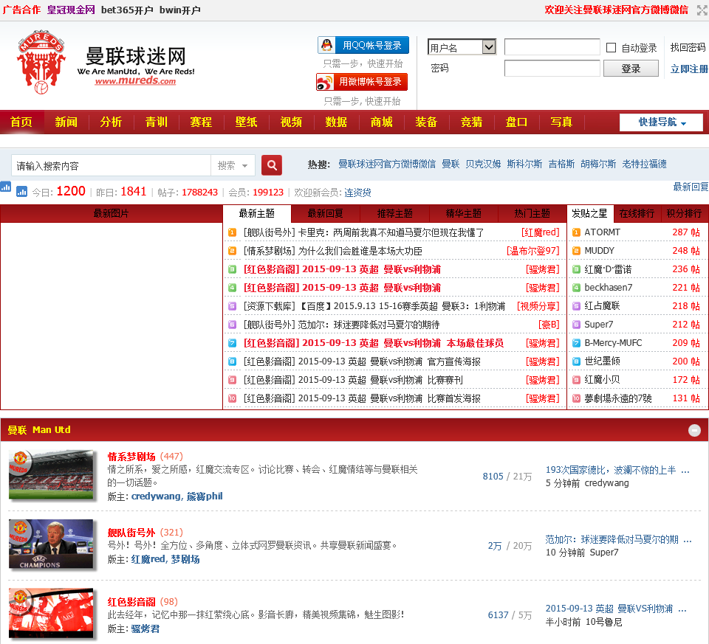Open the 情系梦剧场 forum title
Viewport: 709px width, 644px height.
[131, 457]
